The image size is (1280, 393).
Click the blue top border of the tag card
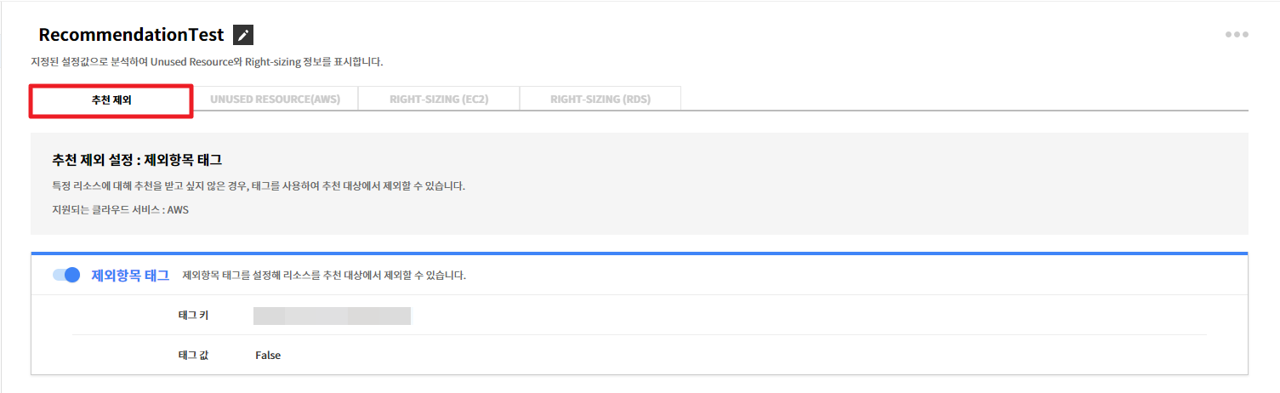pyautogui.click(x=639, y=253)
